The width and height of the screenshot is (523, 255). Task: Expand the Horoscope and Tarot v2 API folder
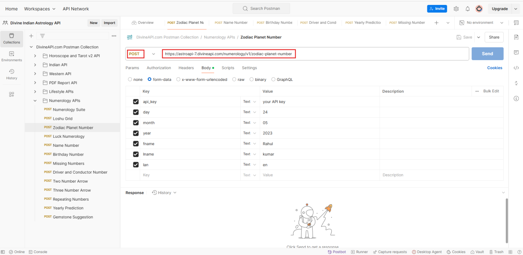click(35, 56)
